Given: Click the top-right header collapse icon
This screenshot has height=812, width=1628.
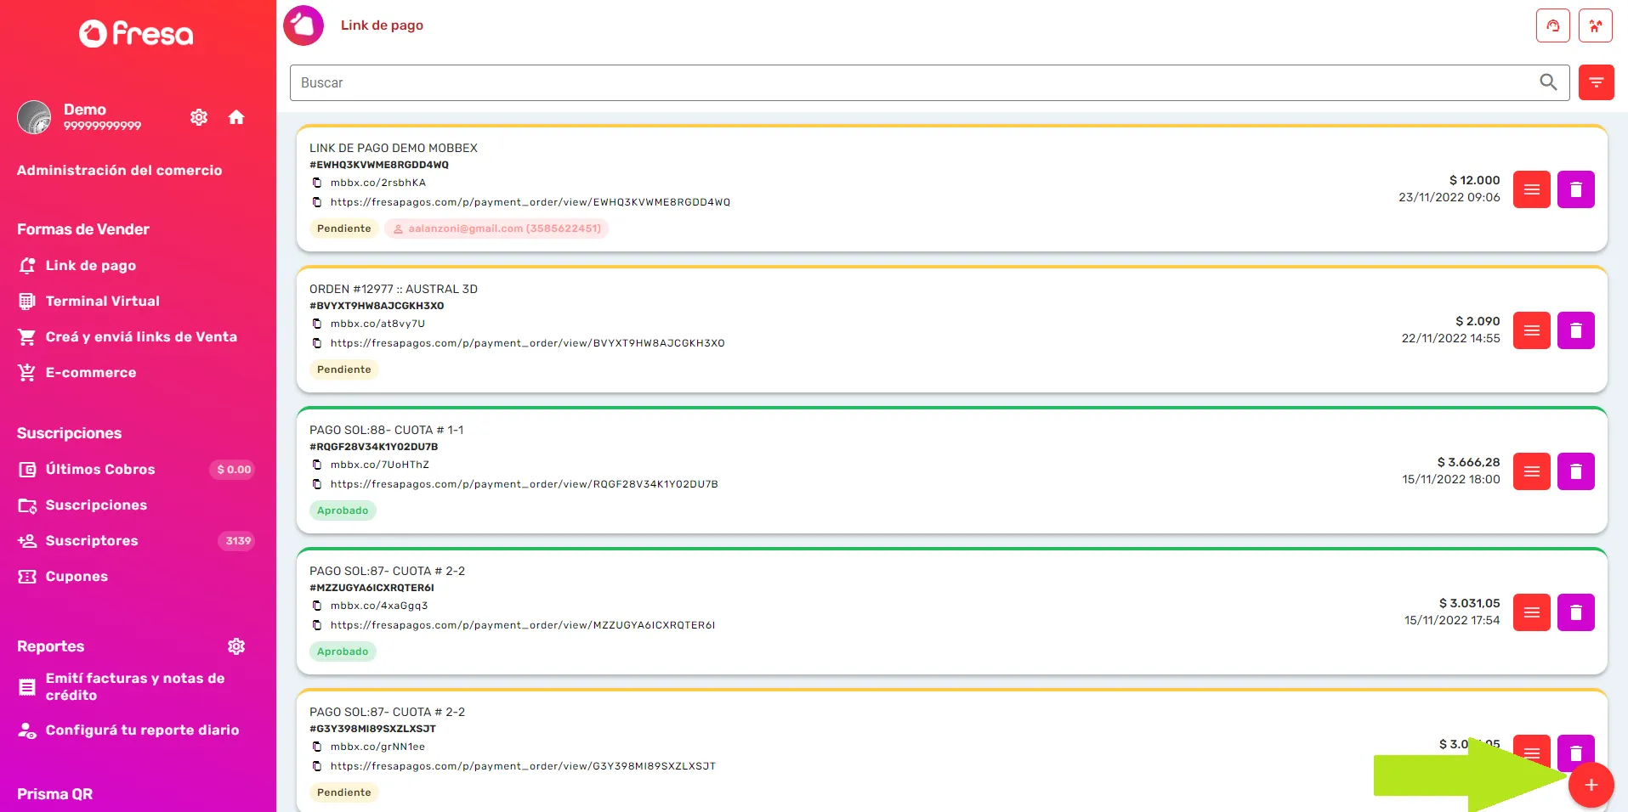Looking at the screenshot, I should (x=1596, y=25).
